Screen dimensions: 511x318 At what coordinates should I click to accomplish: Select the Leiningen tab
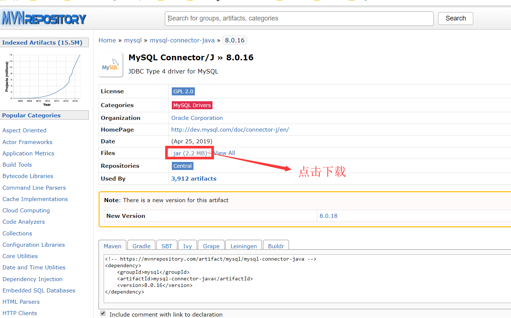tap(244, 246)
